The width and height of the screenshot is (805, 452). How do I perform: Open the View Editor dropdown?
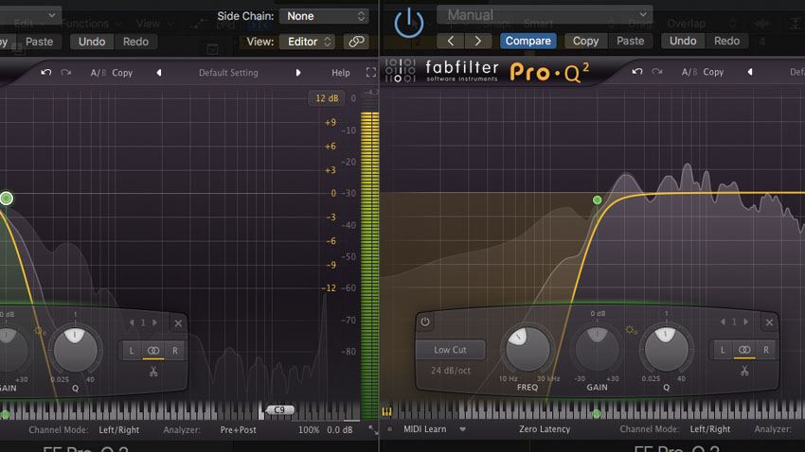(308, 42)
